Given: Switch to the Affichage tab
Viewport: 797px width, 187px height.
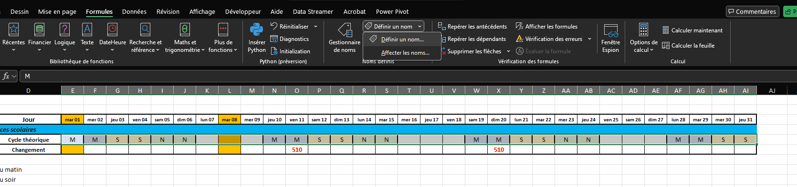Looking at the screenshot, I should point(202,11).
